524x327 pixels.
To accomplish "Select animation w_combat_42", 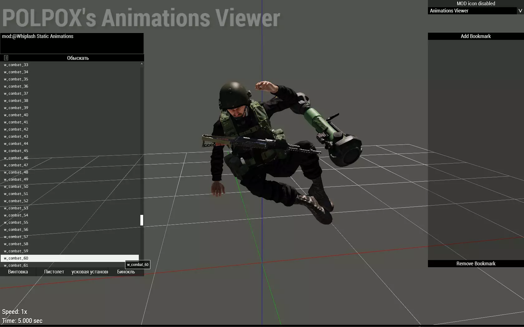I will point(70,129).
